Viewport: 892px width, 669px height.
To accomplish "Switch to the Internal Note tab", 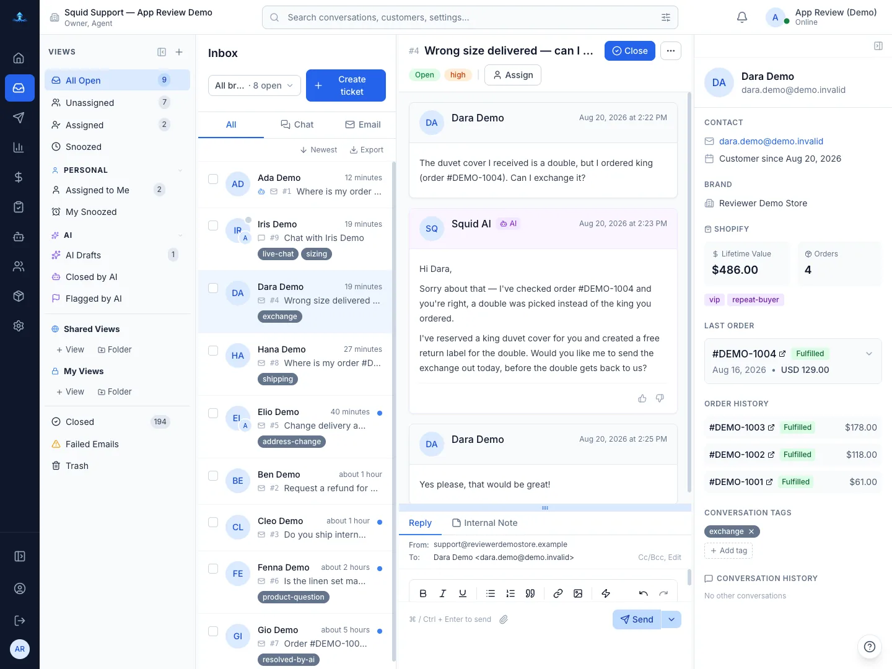I will click(484, 523).
